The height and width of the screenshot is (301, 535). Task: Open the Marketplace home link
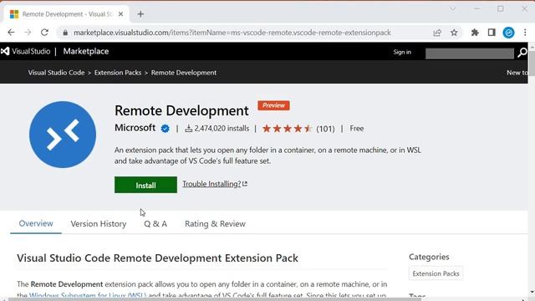click(x=86, y=51)
